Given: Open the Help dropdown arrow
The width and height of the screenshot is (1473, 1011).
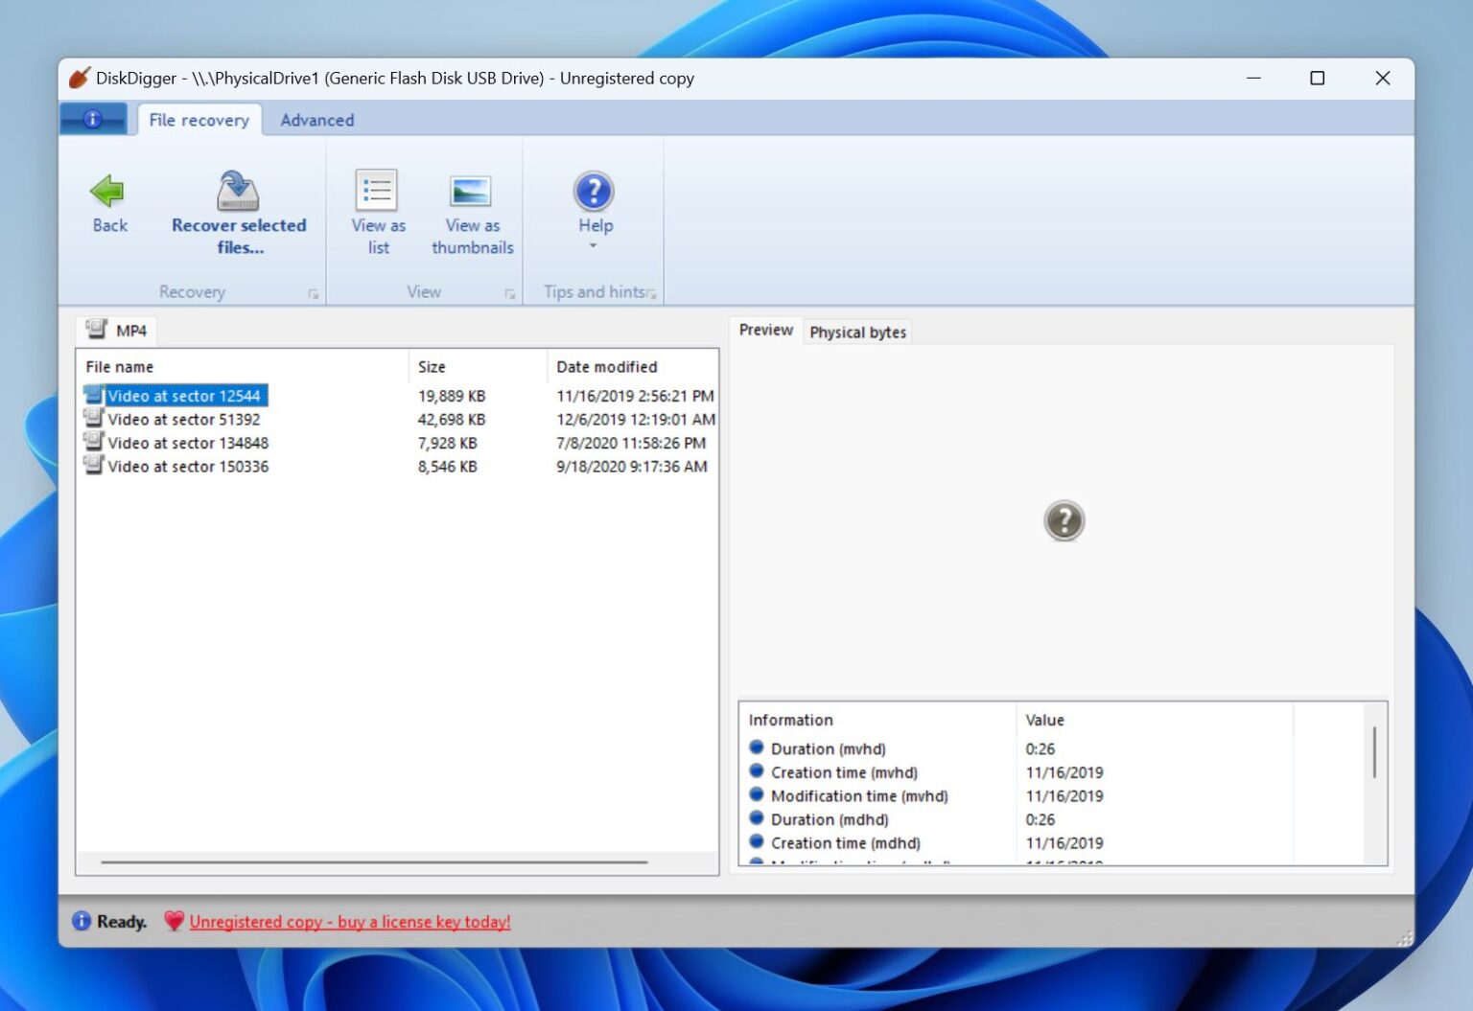Looking at the screenshot, I should (x=594, y=246).
